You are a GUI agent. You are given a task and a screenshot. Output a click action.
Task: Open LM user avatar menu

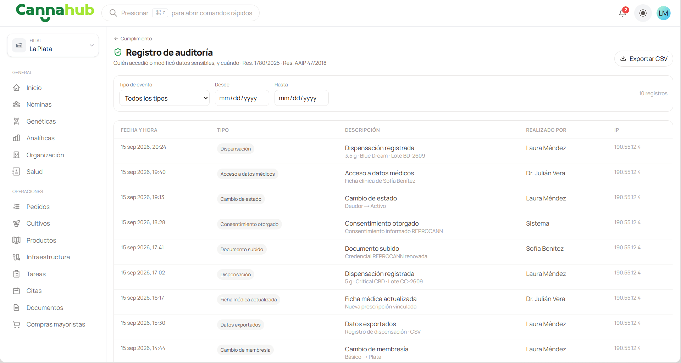(663, 13)
